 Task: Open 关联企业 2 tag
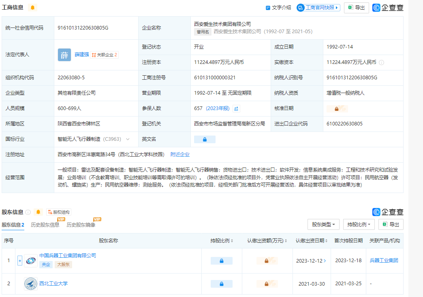pyautogui.click(x=105, y=55)
